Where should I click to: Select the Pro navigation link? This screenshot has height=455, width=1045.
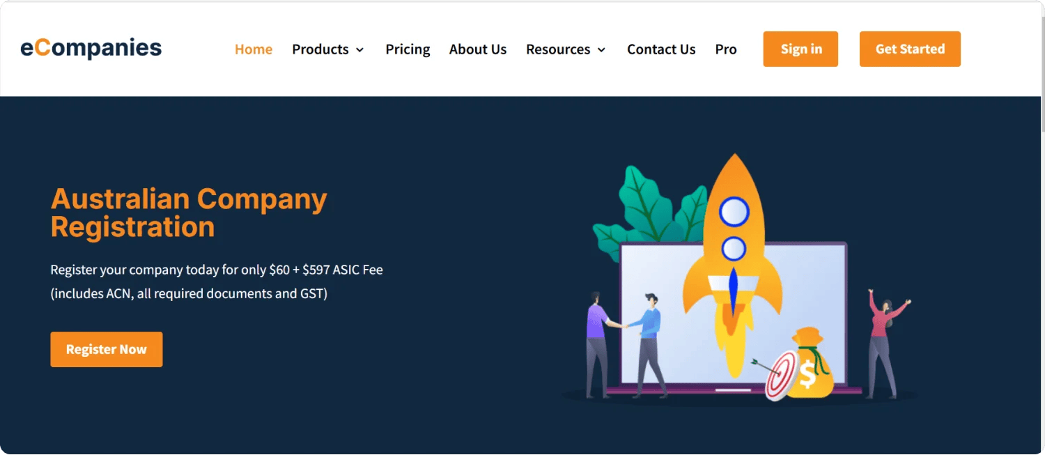tap(726, 49)
